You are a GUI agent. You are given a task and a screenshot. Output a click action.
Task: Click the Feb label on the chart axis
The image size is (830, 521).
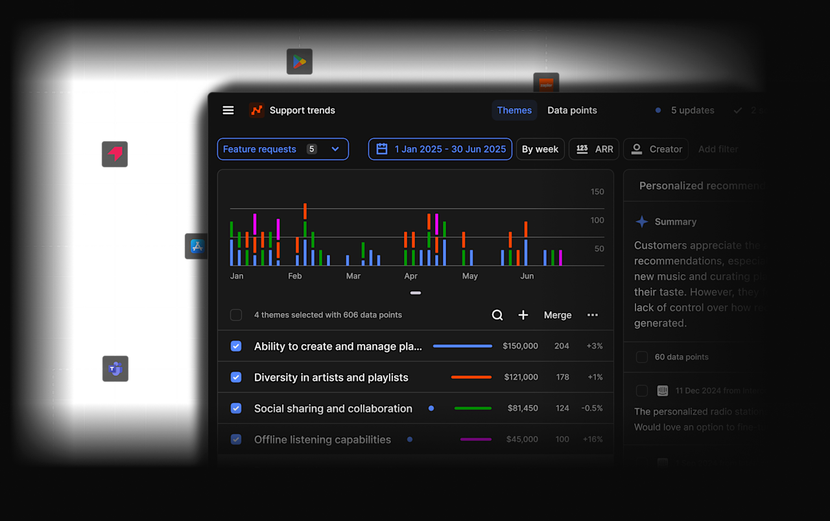pyautogui.click(x=295, y=276)
